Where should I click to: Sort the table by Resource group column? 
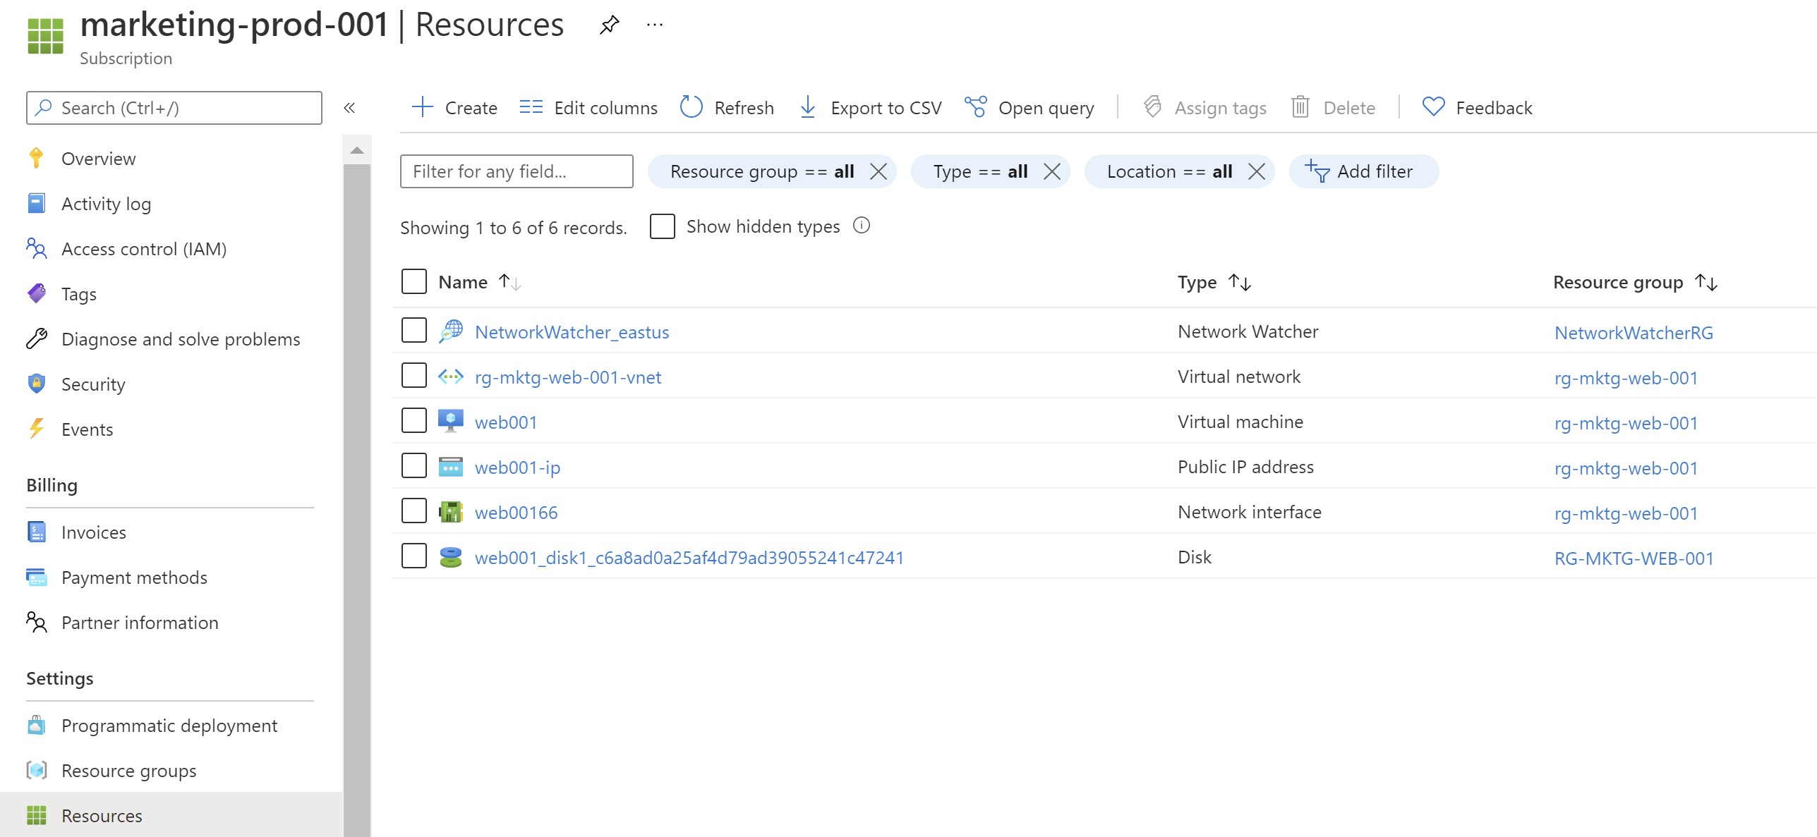click(1635, 282)
